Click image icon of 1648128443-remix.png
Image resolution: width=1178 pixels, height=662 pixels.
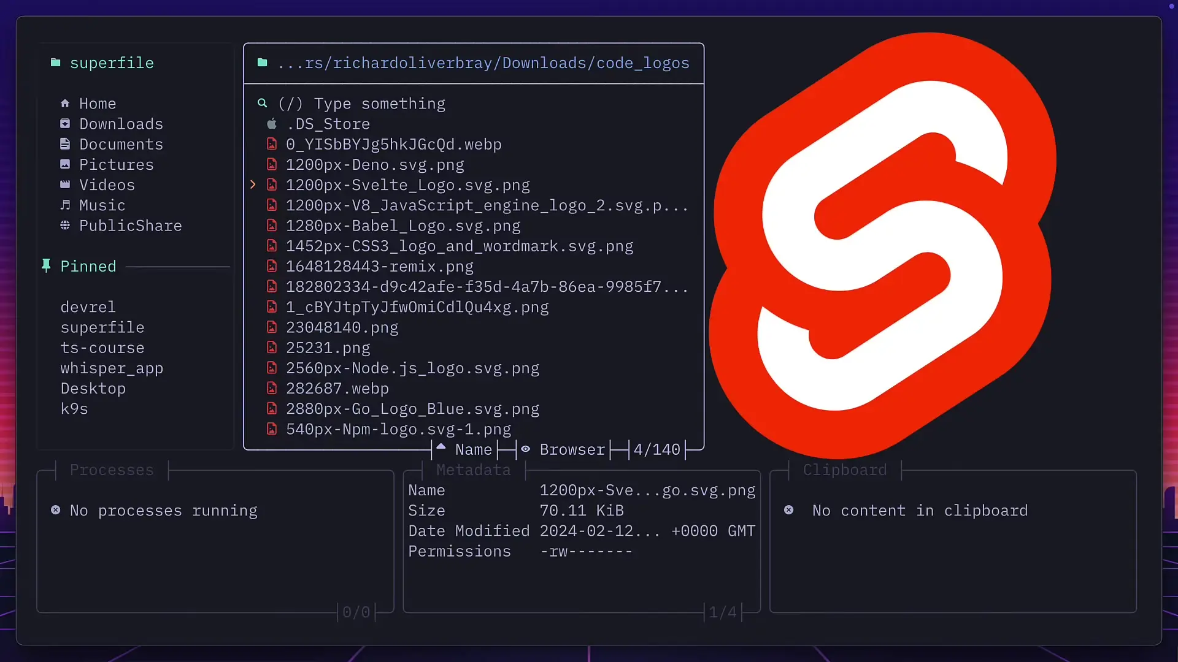(272, 266)
